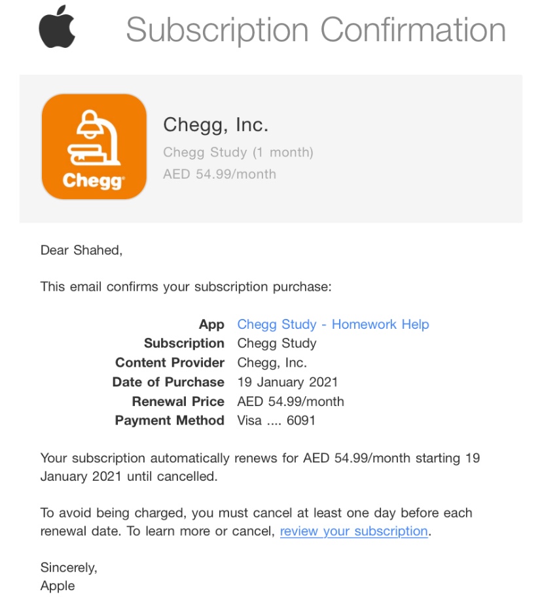Click the App label in the details table
Image resolution: width=542 pixels, height=598 pixels.
click(x=211, y=324)
